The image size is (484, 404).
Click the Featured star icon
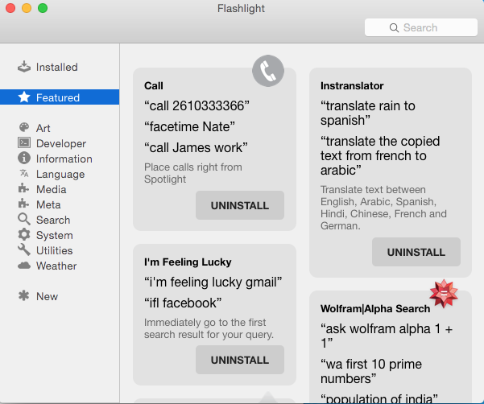[24, 97]
